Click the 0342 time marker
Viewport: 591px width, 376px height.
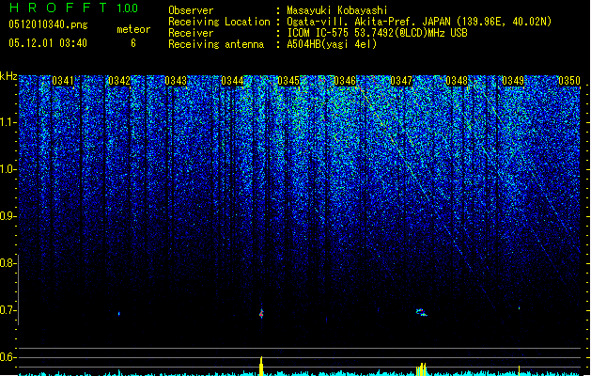118,81
